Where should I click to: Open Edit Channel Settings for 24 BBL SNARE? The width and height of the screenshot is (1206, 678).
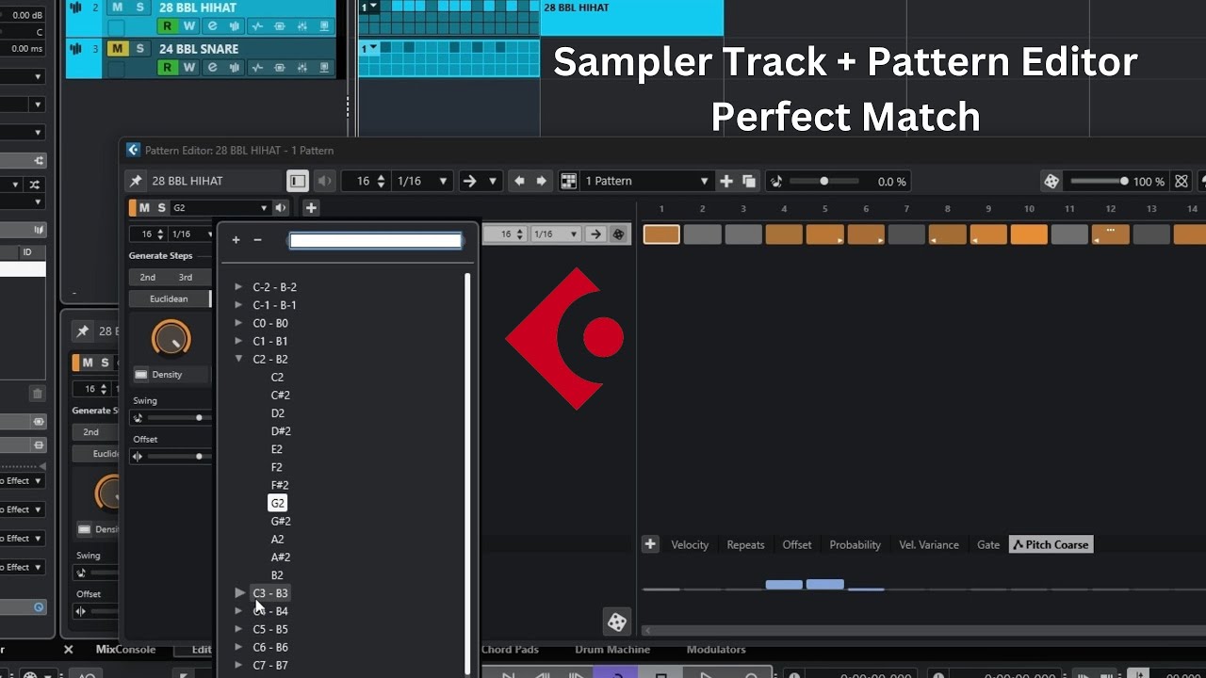point(212,68)
